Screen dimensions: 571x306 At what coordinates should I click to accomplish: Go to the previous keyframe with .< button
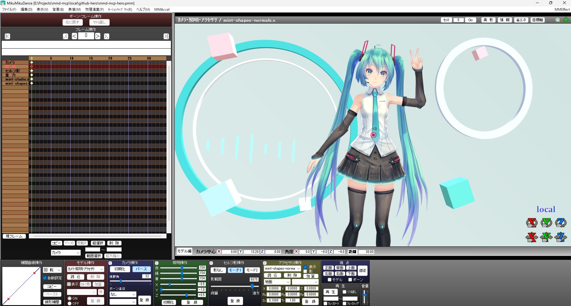coord(66,36)
